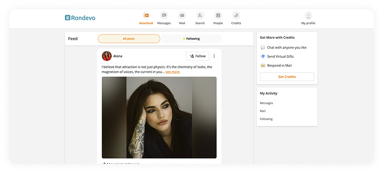The image size is (383, 173).
Task: Open the Mail envelope icon
Action: [182, 16]
